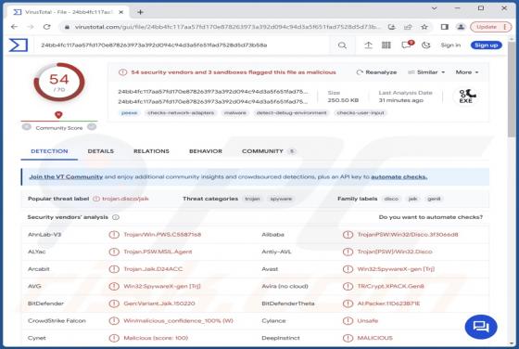This screenshot has width=519, height=349.
Task: Open the notifications comment icon
Action: [x=407, y=45]
